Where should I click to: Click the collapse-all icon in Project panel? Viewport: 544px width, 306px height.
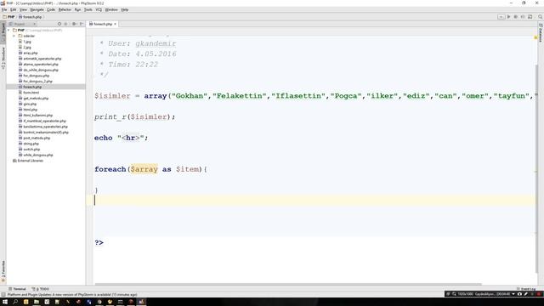(x=66, y=24)
